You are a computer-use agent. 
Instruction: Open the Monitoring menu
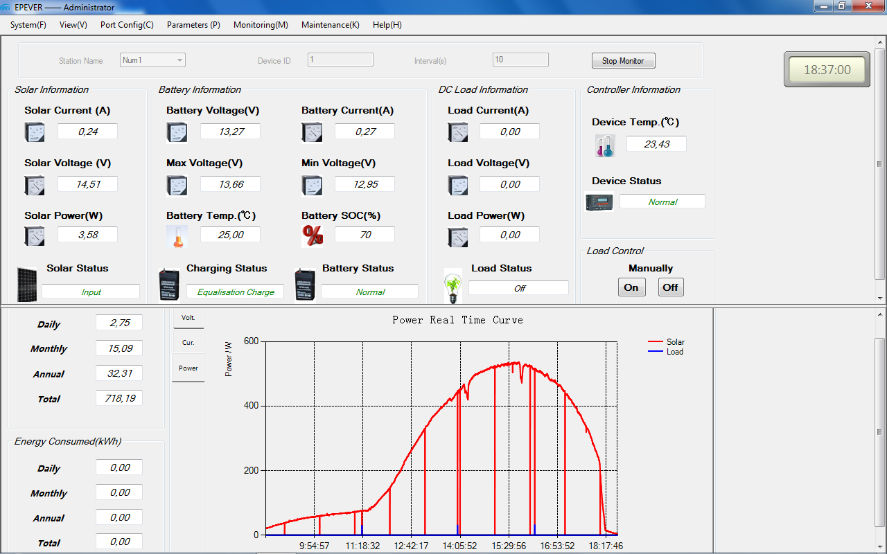(261, 25)
